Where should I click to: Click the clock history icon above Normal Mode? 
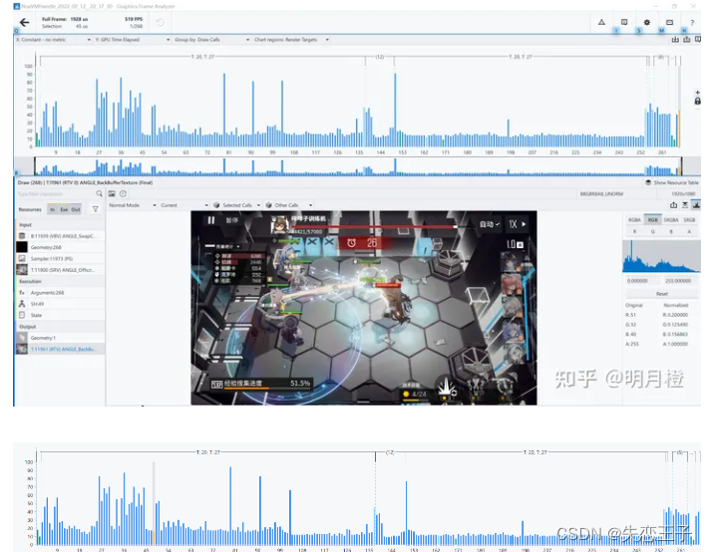(123, 193)
